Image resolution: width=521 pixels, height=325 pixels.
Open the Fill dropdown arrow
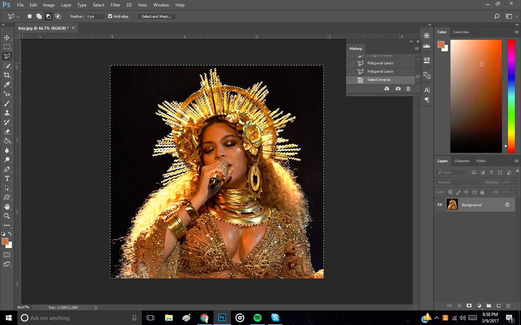[516, 192]
